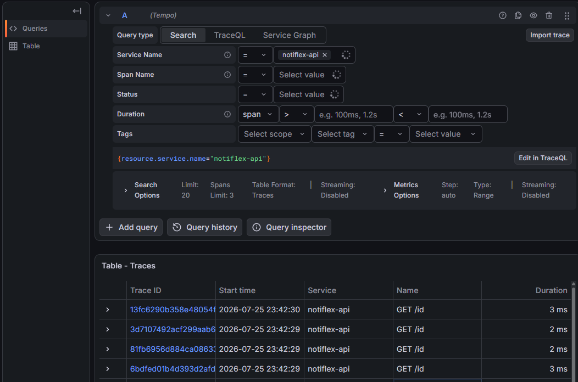Open trace link 81fb6956d884ca08633
578x382 pixels.
tap(173, 349)
